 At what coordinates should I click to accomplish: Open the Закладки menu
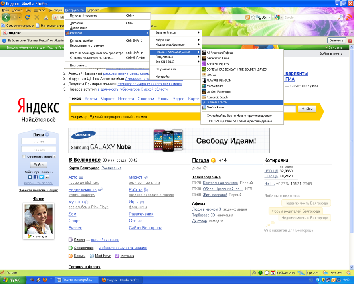[55, 10]
